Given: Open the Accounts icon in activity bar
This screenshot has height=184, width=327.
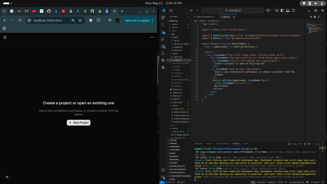Looking at the screenshot, I should [163, 170].
